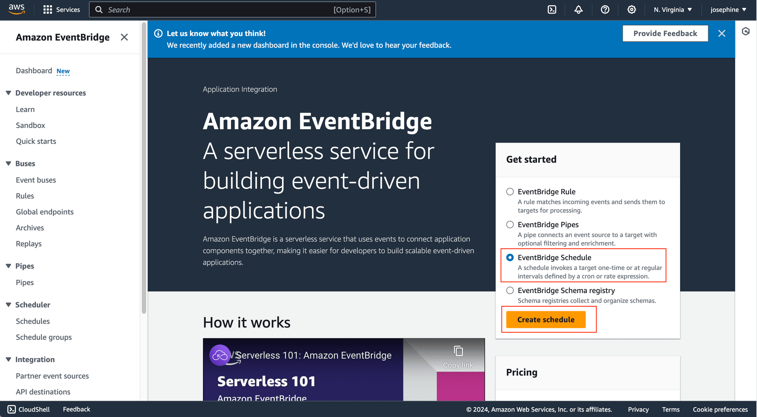Click the Create schedule button

pos(546,319)
